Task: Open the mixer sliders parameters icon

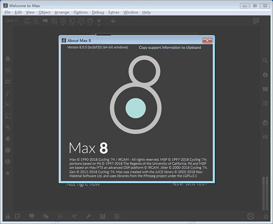Action: pos(265,137)
